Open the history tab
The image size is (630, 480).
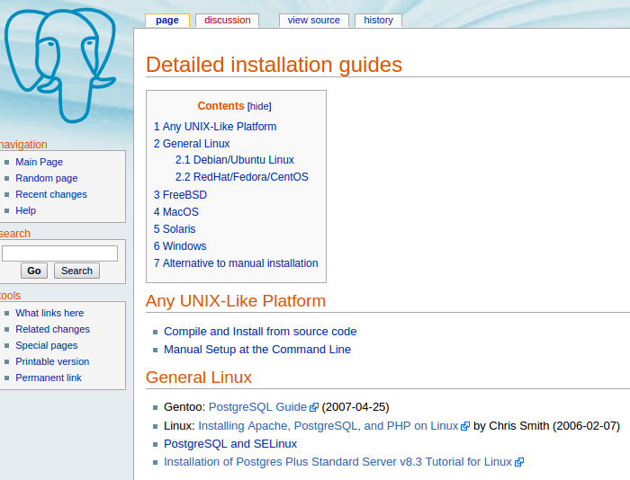[x=379, y=20]
